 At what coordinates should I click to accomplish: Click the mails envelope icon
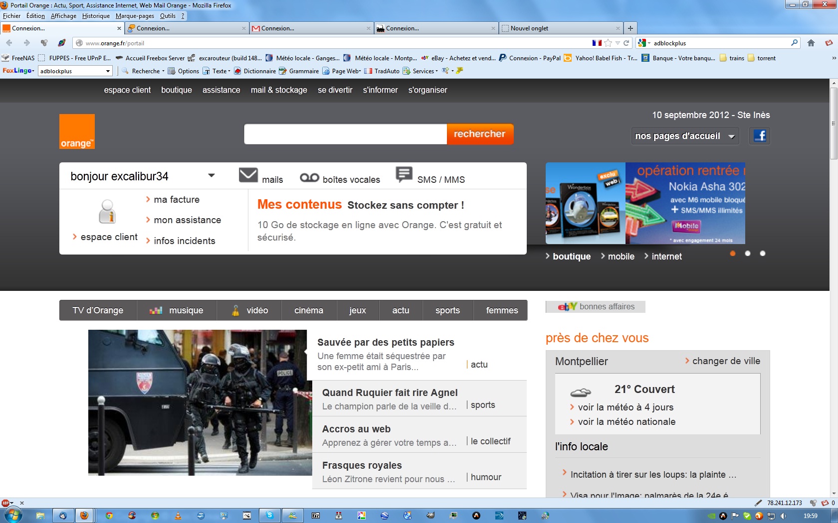tap(248, 175)
